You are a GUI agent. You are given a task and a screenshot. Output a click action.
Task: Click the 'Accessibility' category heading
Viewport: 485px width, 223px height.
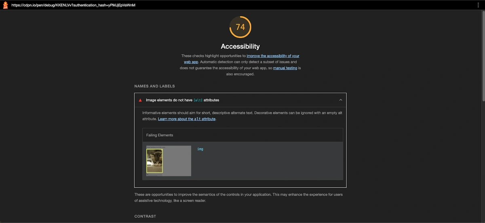click(x=240, y=46)
